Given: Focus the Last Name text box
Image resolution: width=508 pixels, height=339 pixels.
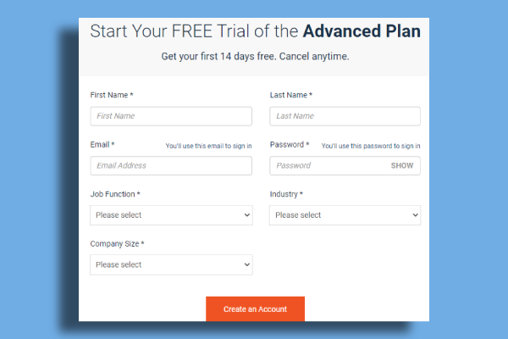Looking at the screenshot, I should [345, 116].
